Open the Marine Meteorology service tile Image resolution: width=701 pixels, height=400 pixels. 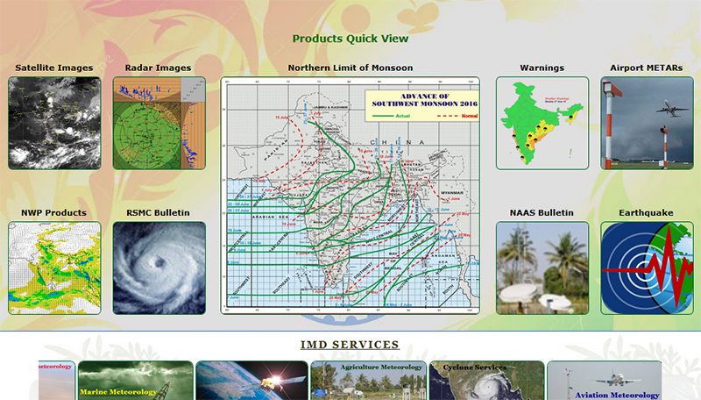click(136, 381)
